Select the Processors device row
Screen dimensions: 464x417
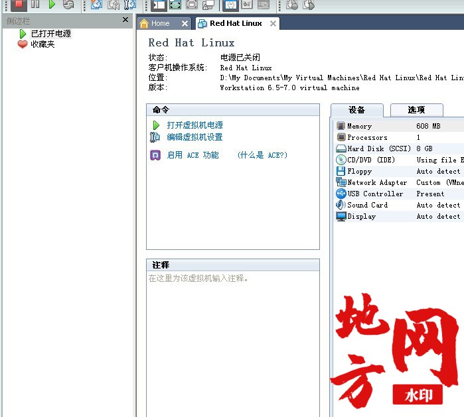pyautogui.click(x=399, y=137)
